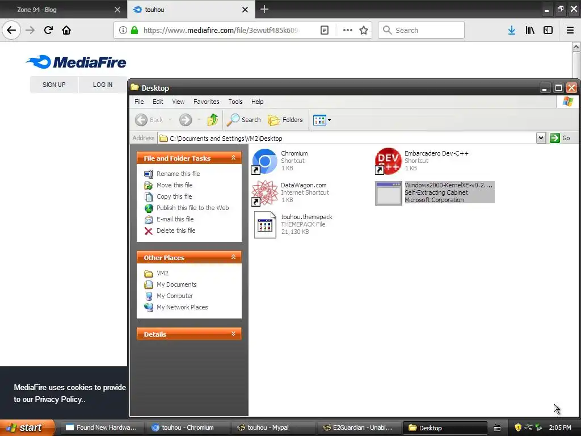581x436 pixels.
Task: Click Search in the Explorer toolbar
Action: coord(244,120)
